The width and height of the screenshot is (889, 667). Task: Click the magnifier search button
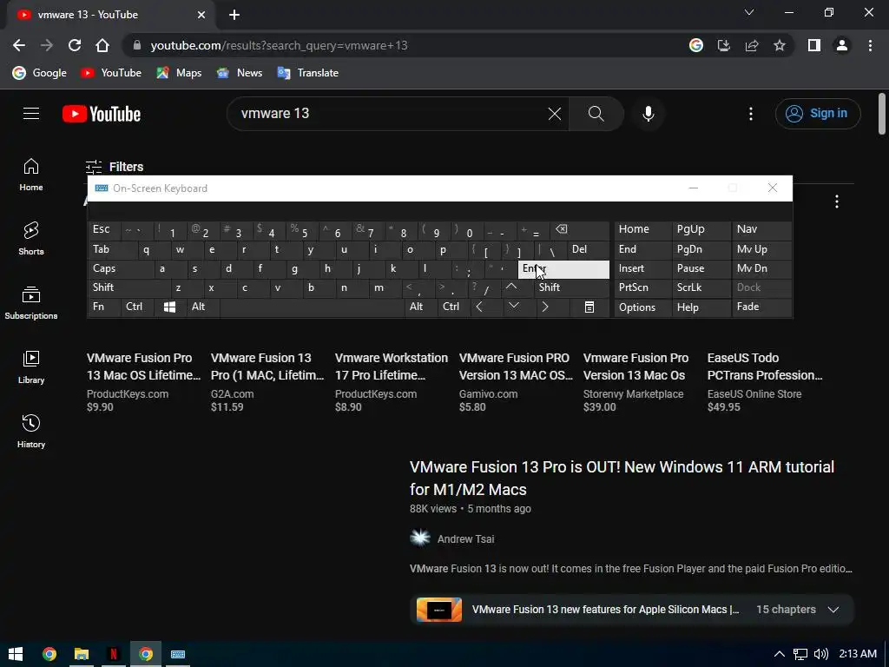point(596,114)
